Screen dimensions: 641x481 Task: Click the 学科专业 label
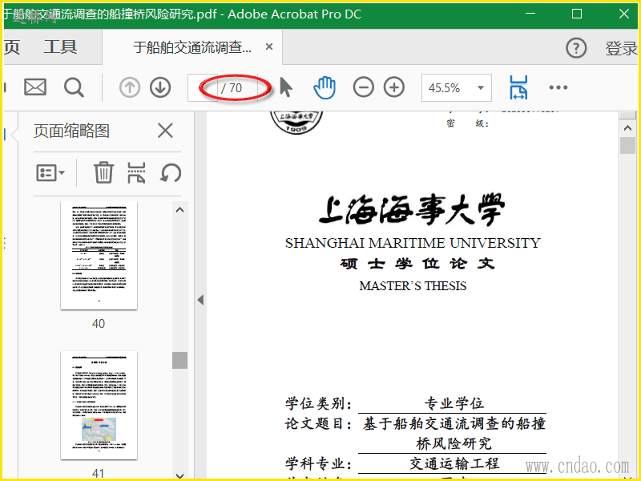[318, 463]
